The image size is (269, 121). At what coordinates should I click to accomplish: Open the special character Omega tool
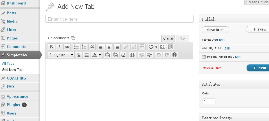[x=132, y=55]
